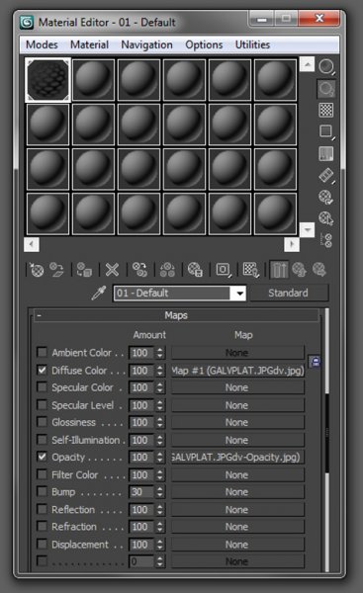The image size is (363, 593).
Task: Click the Put to Library icon
Action: pos(195,270)
